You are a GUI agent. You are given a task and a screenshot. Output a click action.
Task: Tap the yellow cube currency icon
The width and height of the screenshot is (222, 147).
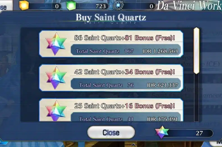(x=24, y=5)
